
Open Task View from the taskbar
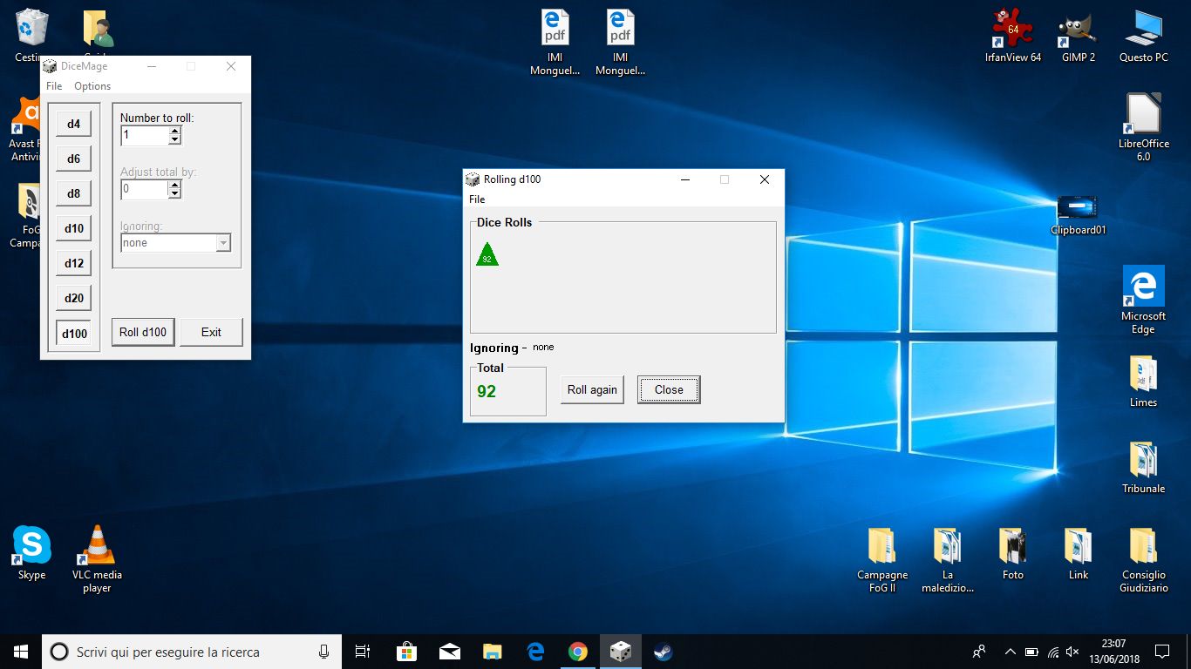point(363,652)
